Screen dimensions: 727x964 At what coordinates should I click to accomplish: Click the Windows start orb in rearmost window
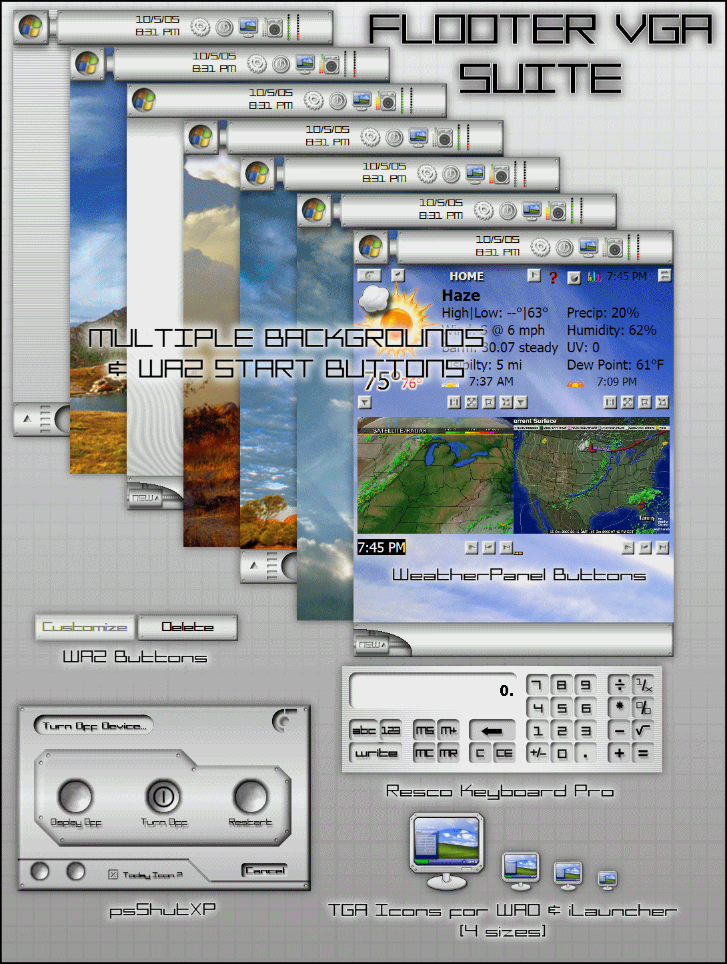coord(30,27)
